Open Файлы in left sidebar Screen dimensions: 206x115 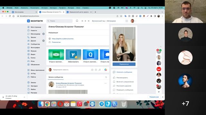point(32,89)
